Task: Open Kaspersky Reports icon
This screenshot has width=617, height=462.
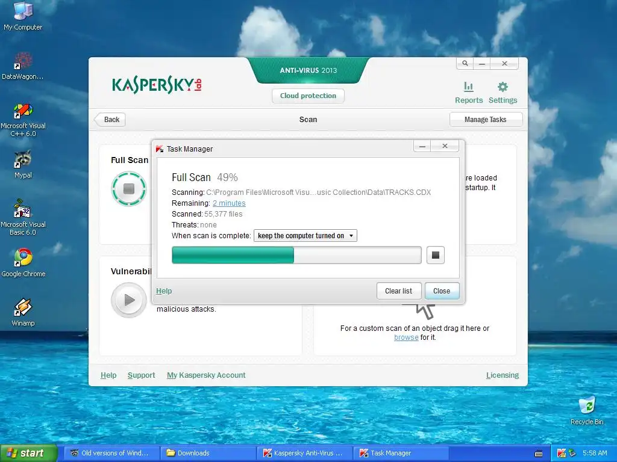Action: [x=469, y=92]
